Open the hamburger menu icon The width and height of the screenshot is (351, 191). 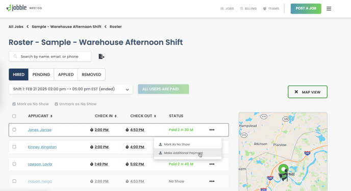[x=329, y=9]
